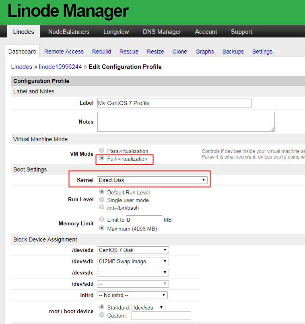305x324 pixels.
Task: Open the Standard root device /dev/sda dropdown
Action: (148, 307)
